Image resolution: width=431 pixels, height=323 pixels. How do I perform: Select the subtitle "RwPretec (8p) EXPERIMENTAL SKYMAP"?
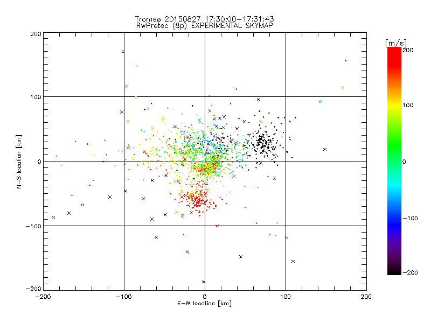tap(204, 25)
